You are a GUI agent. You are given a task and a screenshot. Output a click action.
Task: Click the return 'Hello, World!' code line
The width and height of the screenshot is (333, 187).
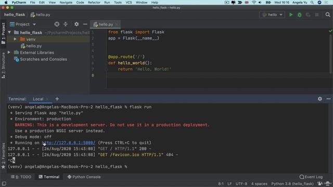point(145,69)
